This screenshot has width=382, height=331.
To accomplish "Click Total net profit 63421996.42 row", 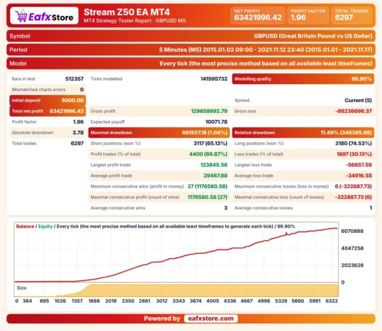I will (x=48, y=111).
